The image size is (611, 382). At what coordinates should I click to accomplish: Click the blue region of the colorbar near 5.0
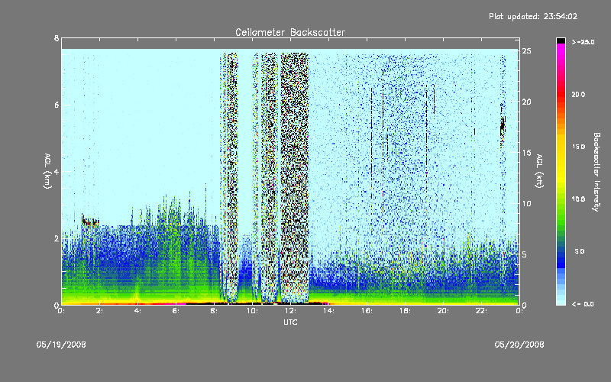(x=561, y=257)
